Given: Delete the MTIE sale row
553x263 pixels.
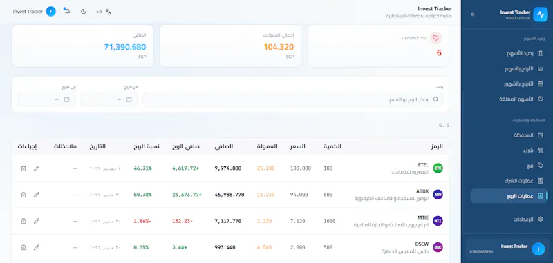Looking at the screenshot, I should click(x=24, y=221).
